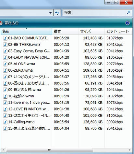134x154 pixels.
Task: Select music icon of 03-Easy Come, Easy G...
Action: coord(6,51)
